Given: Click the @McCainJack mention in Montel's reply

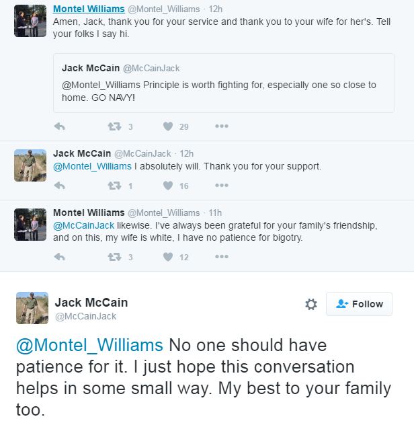Looking at the screenshot, I should (x=83, y=225).
